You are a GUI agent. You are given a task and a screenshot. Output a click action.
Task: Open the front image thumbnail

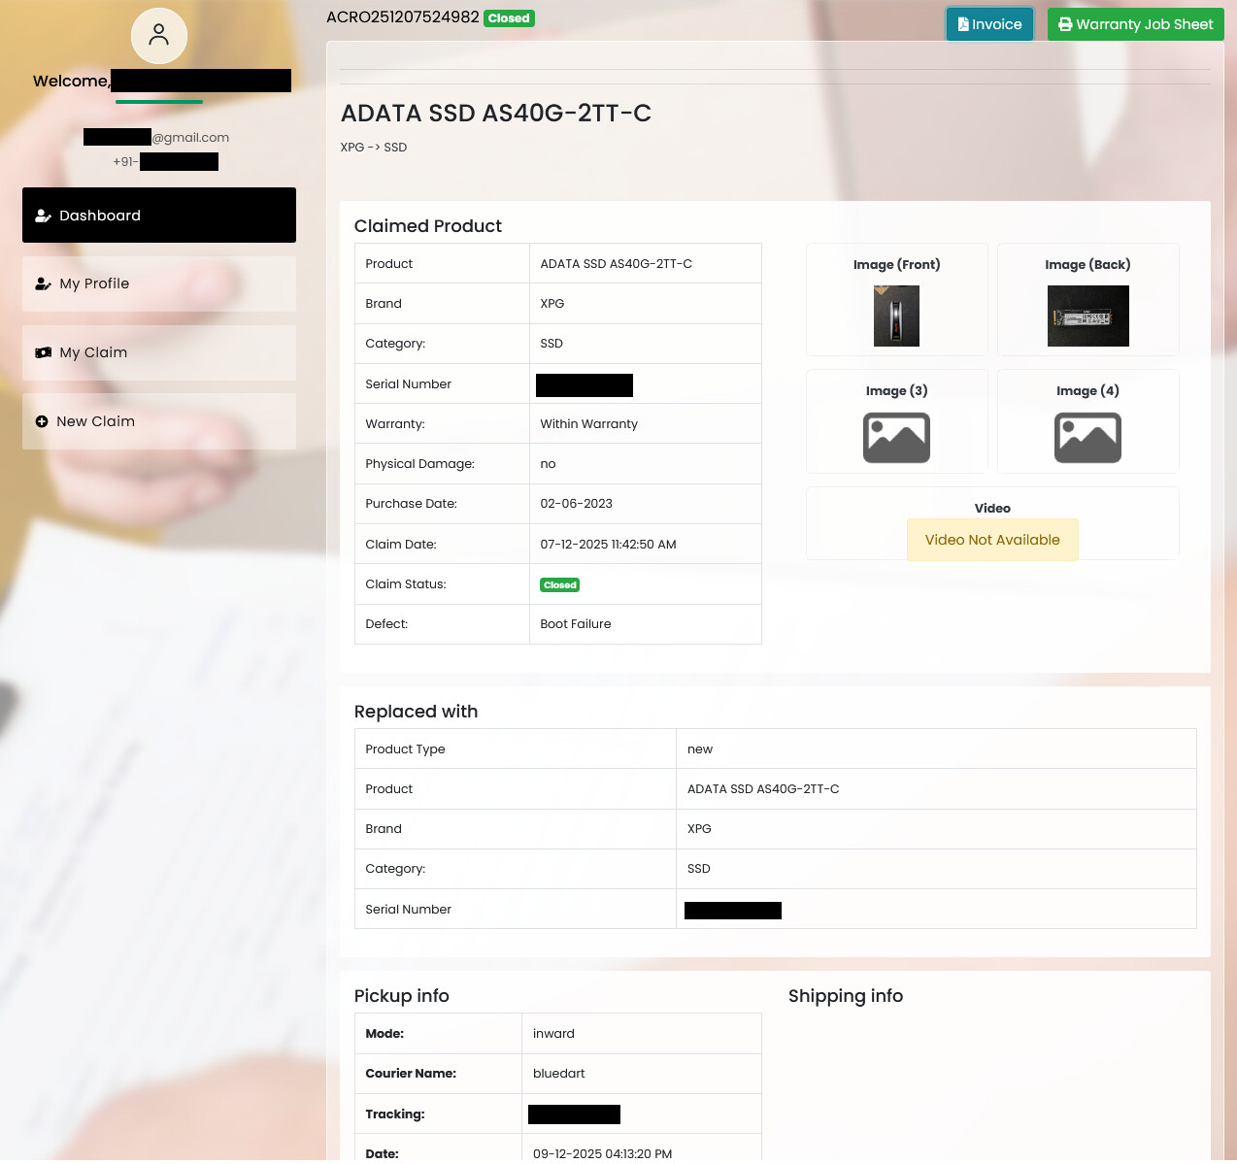[896, 316]
